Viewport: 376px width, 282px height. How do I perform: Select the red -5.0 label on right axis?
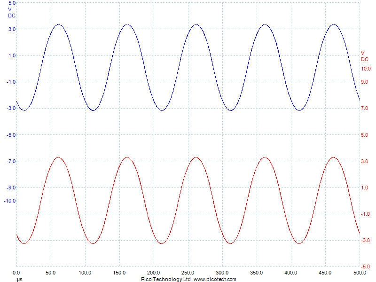pyautogui.click(x=366, y=267)
